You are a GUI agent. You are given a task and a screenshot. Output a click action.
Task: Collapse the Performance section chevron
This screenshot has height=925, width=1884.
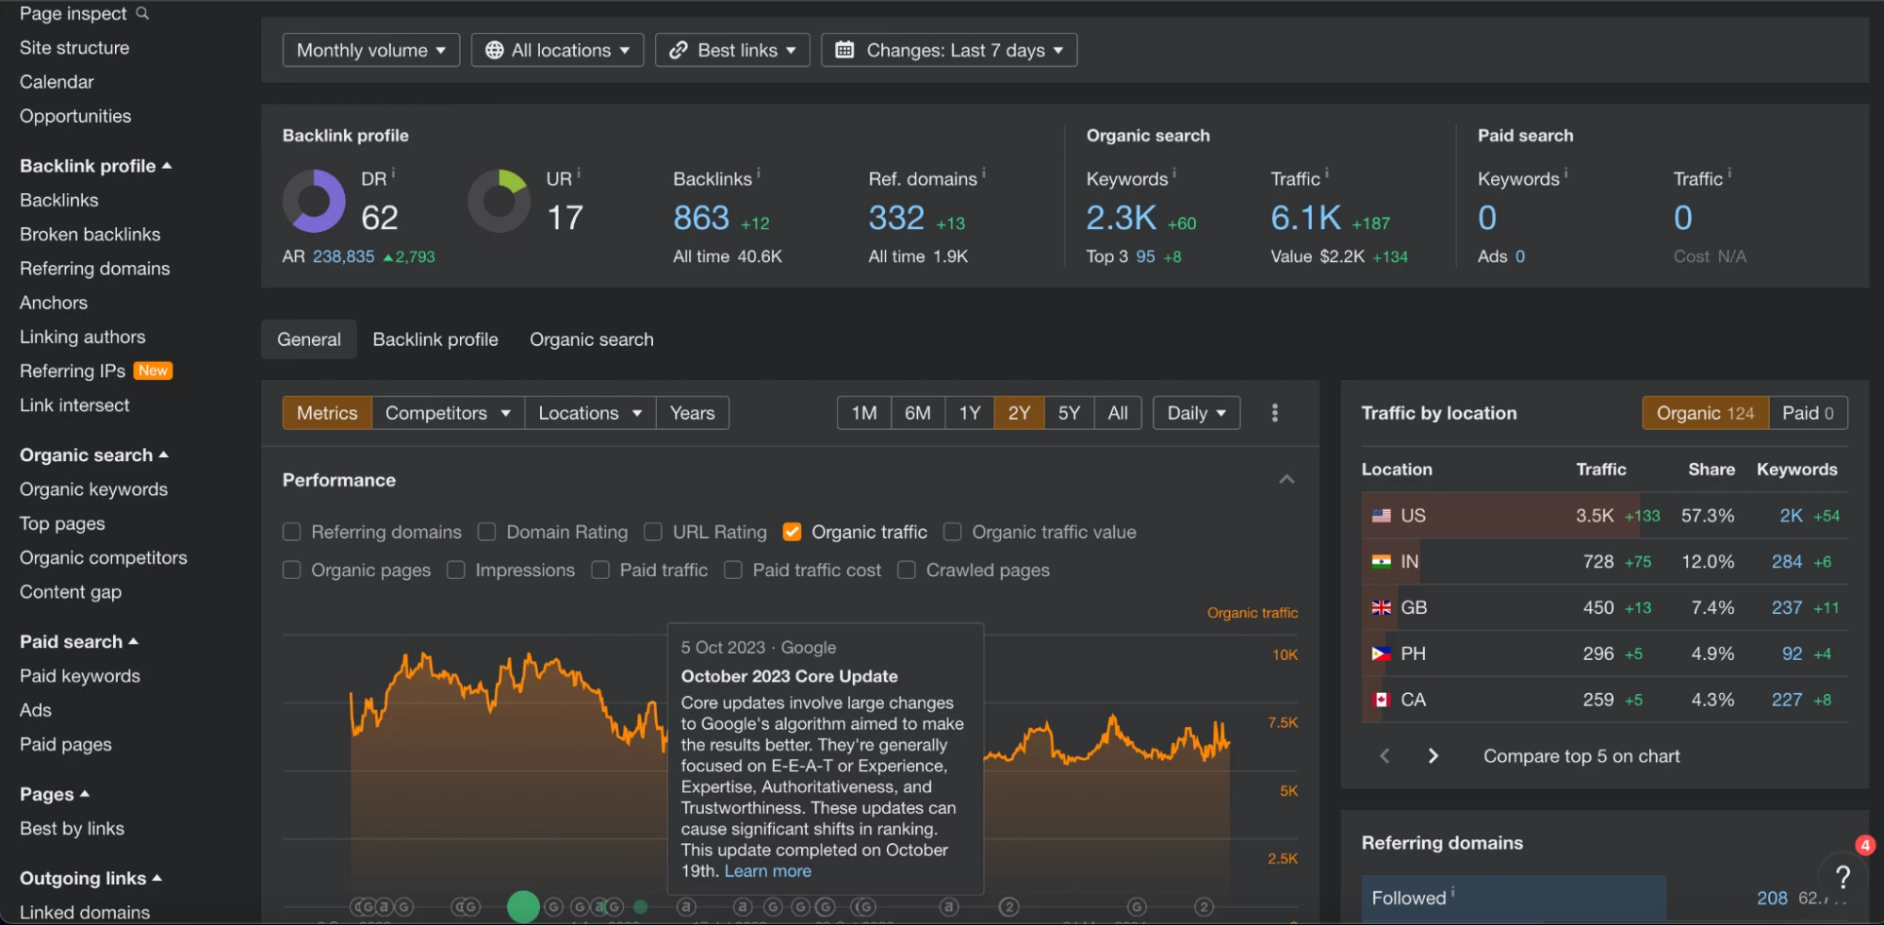point(1286,480)
